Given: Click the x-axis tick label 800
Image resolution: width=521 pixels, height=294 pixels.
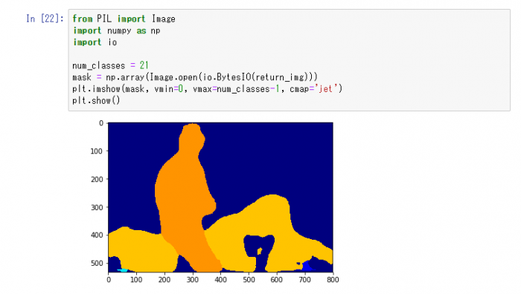Looking at the screenshot, I should pos(333,280).
